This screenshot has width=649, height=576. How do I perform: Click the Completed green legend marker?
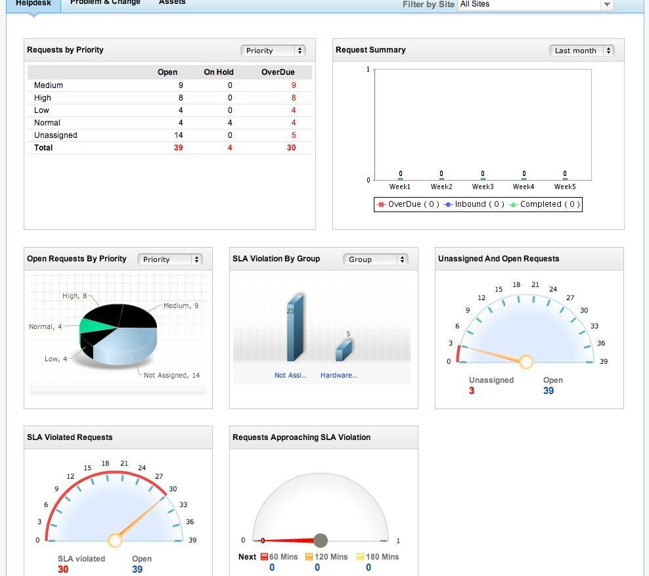[513, 204]
